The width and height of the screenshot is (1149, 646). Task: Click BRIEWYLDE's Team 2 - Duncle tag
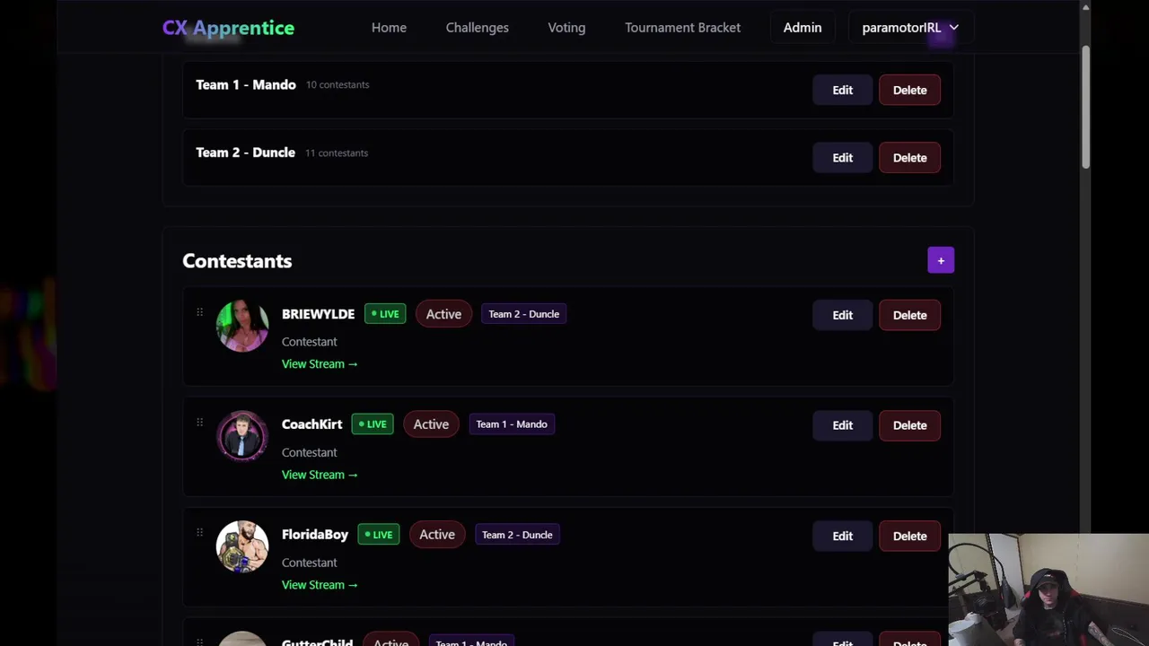[523, 314]
